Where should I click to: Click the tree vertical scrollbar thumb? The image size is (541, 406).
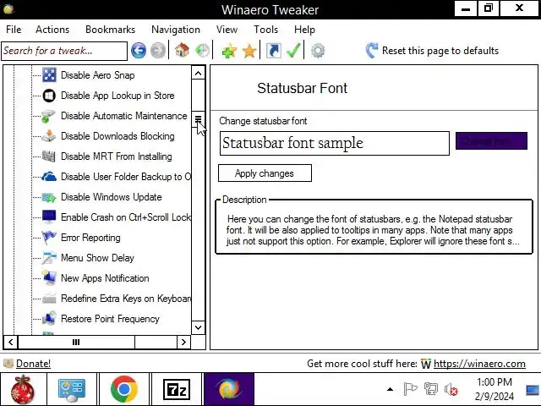coord(198,119)
